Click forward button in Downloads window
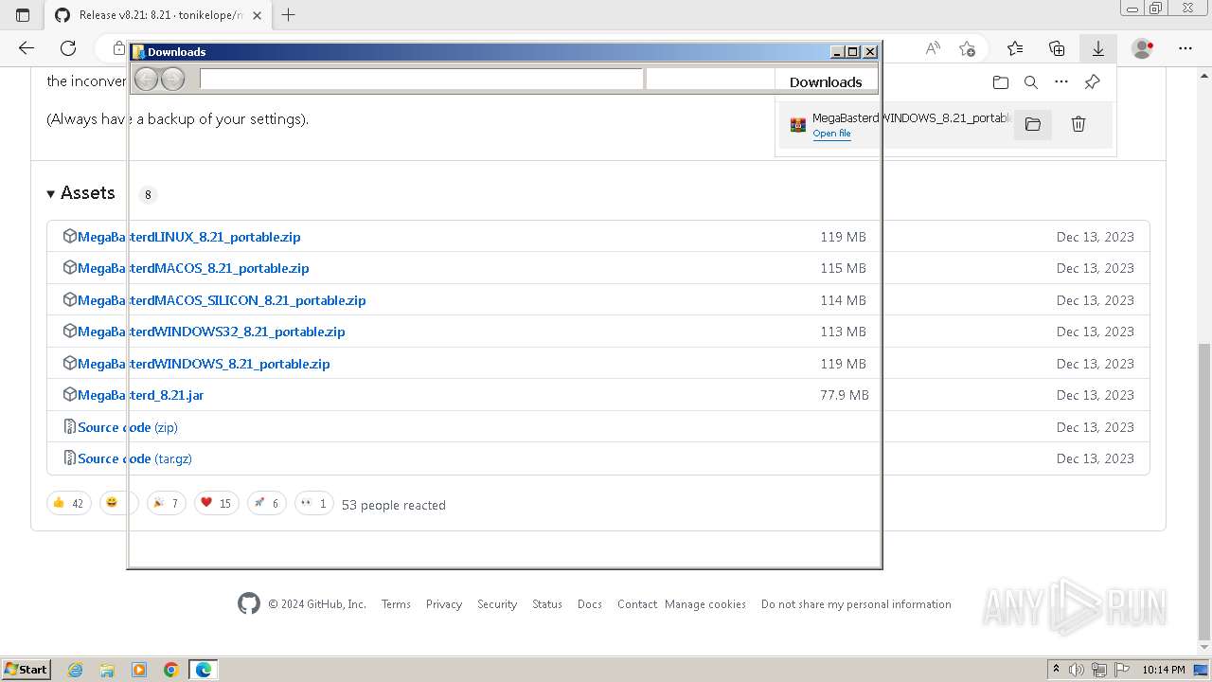 click(x=172, y=79)
